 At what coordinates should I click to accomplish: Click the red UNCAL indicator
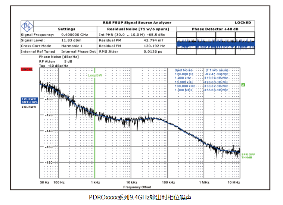pos(27,69)
